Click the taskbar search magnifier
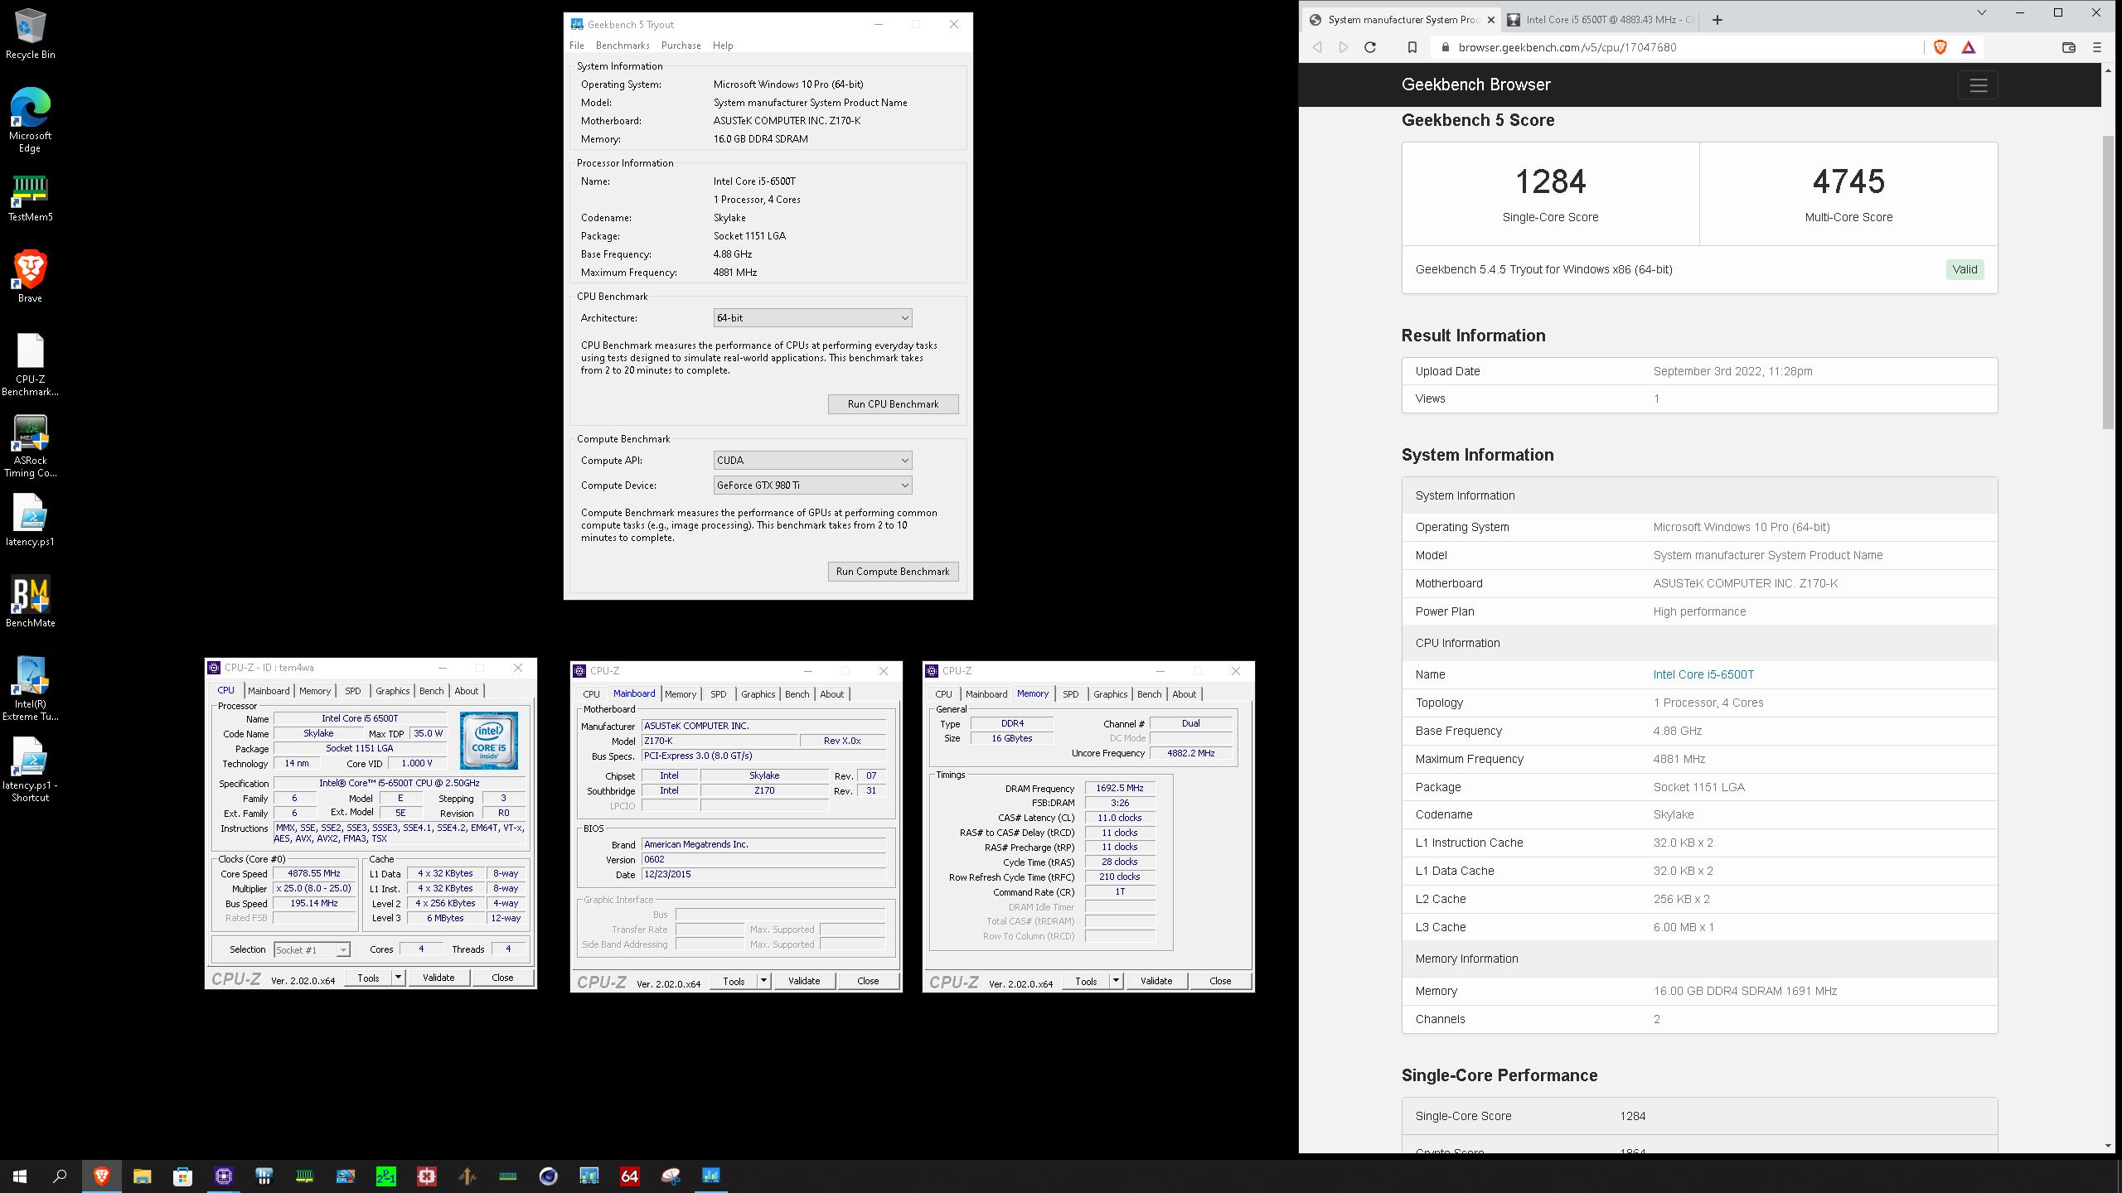Screen dimensions: 2122x1193 [x=60, y=1176]
